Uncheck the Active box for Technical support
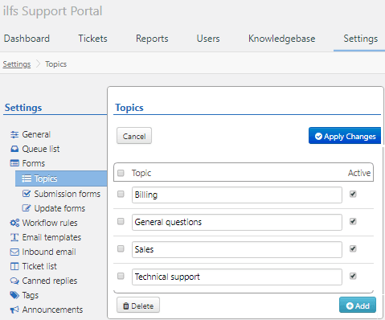The image size is (385, 320). click(x=353, y=276)
